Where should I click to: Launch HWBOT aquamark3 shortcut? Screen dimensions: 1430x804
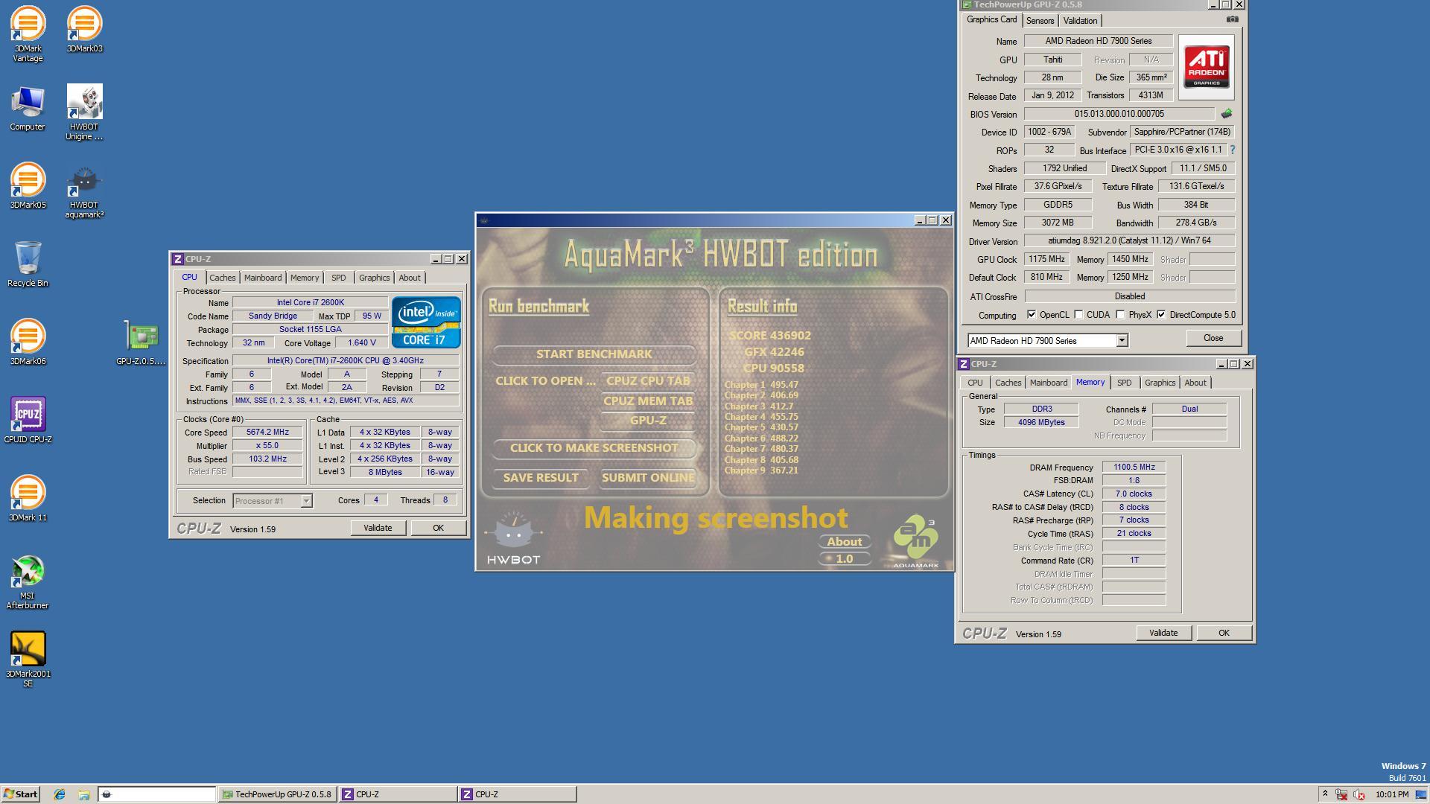click(84, 191)
